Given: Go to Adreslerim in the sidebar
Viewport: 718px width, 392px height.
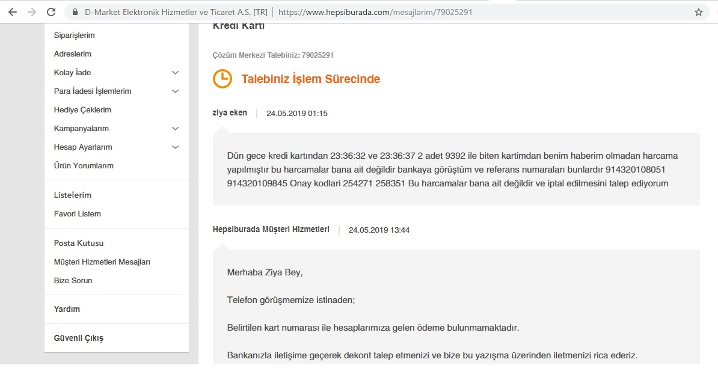Looking at the screenshot, I should [x=72, y=54].
